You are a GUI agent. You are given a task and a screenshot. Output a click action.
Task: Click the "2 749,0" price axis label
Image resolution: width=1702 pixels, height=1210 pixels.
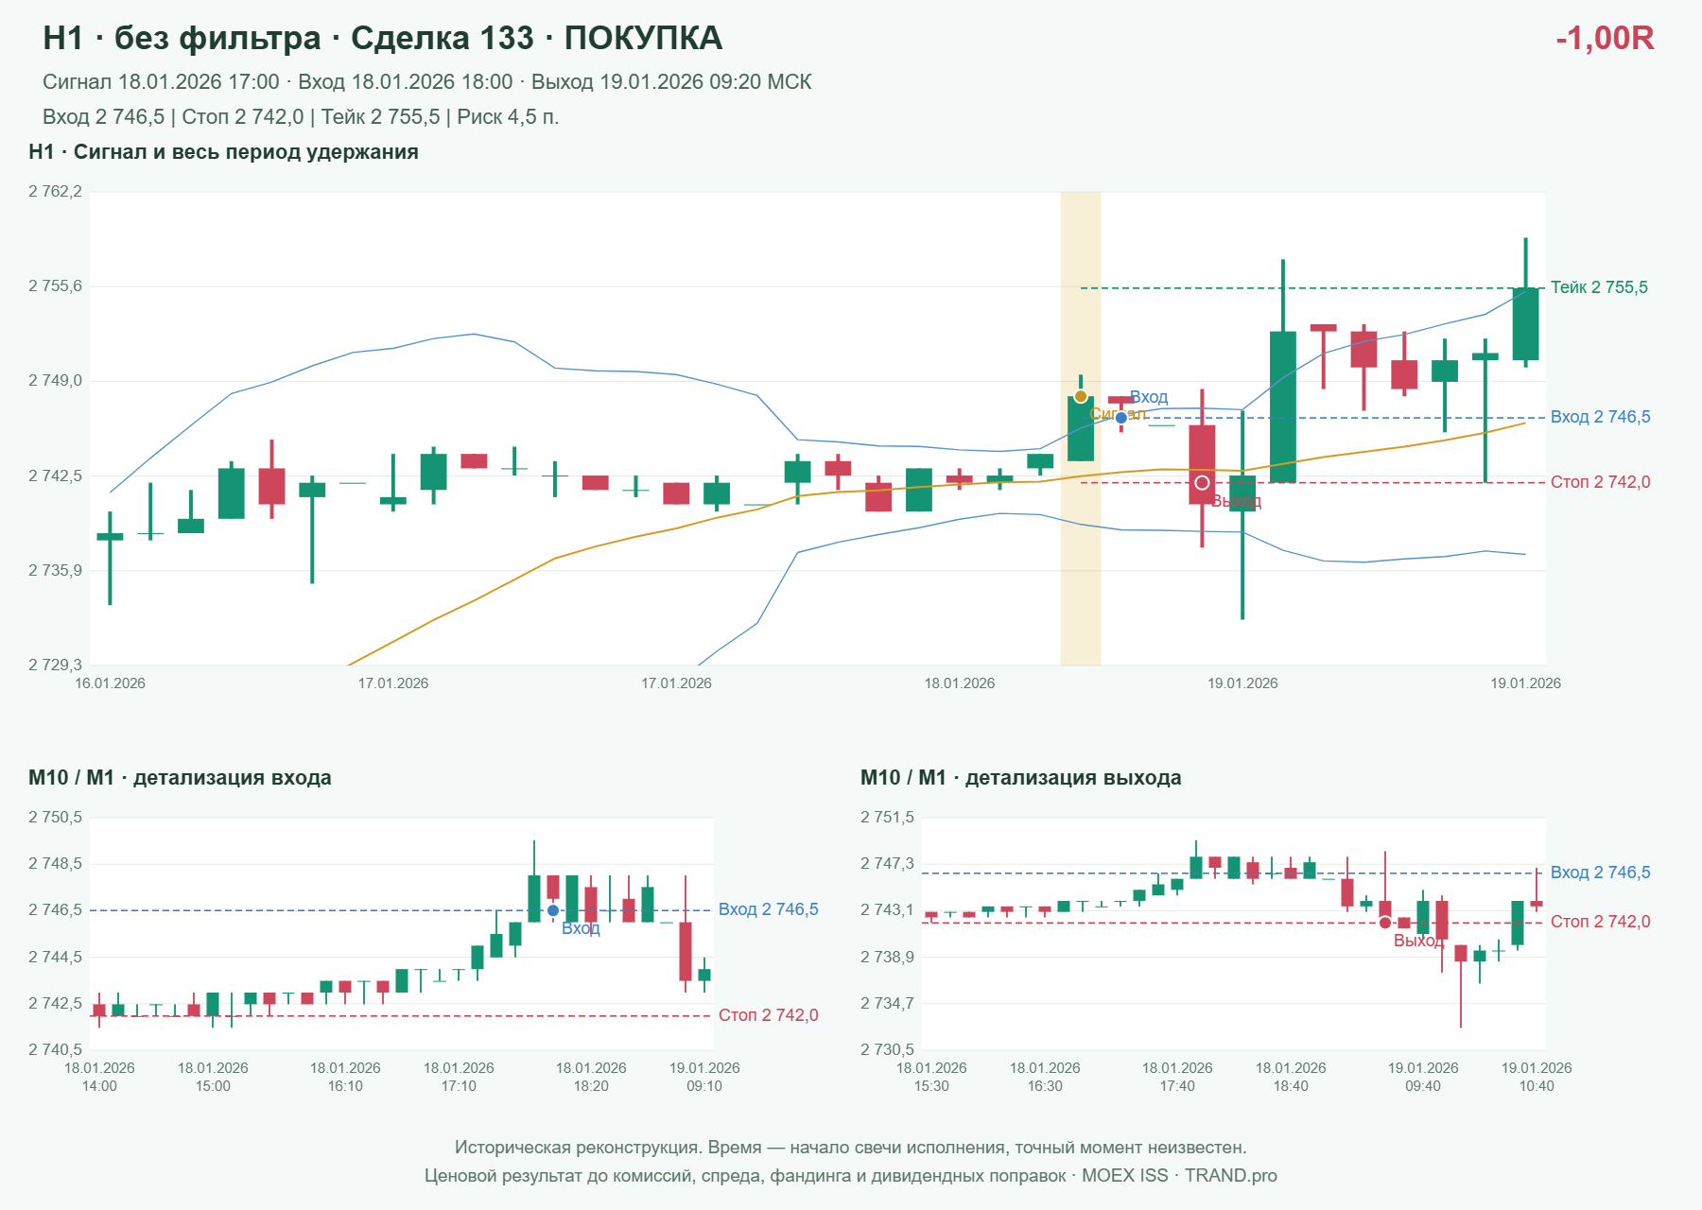click(x=56, y=381)
